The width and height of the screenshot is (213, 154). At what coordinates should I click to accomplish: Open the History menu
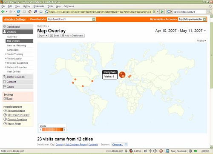point(26,6)
